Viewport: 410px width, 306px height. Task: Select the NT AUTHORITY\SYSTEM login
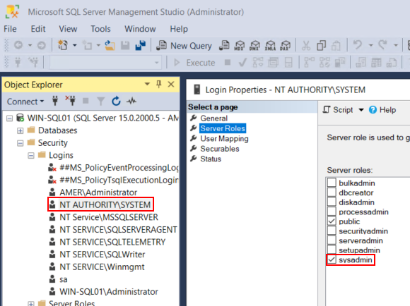(105, 204)
